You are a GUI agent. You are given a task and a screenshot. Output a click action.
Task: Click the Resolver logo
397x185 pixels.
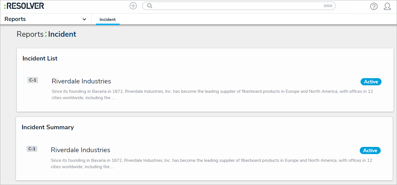click(x=24, y=6)
